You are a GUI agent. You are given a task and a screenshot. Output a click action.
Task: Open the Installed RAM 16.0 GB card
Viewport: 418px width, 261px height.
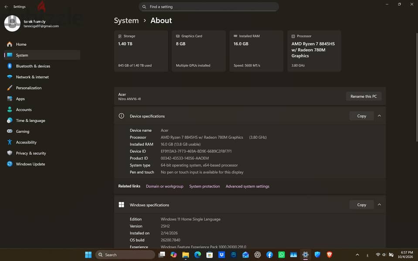coord(256,51)
